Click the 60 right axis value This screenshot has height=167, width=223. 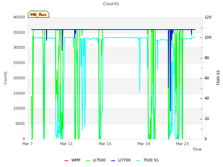207,78
